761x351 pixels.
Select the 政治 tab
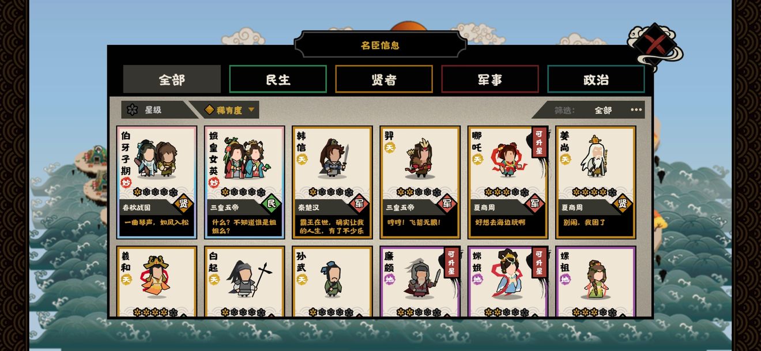click(x=596, y=79)
